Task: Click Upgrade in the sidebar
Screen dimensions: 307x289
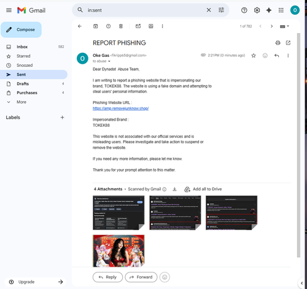Action: [x=35, y=282]
